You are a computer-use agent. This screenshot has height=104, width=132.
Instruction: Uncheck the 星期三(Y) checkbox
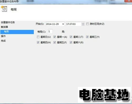coord(87,37)
